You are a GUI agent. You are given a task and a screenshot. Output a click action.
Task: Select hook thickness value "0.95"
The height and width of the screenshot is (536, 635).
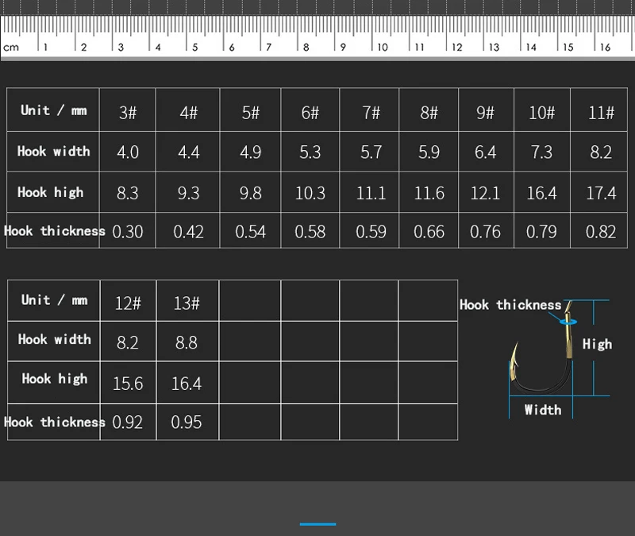(187, 422)
